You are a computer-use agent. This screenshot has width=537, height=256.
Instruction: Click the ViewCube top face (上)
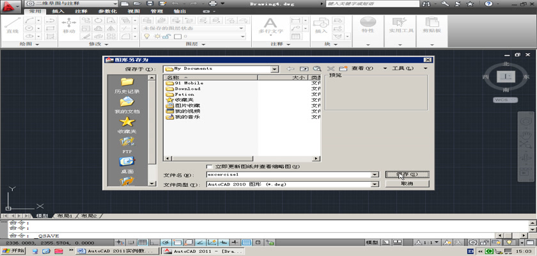(506, 77)
